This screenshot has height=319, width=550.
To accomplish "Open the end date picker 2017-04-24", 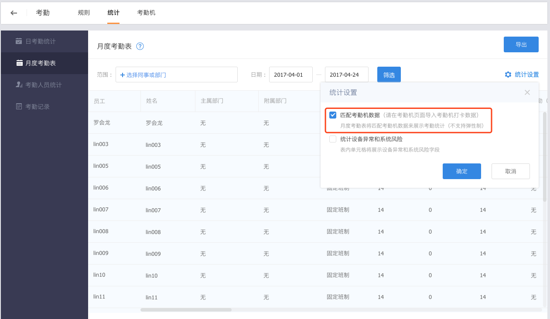I will [346, 75].
